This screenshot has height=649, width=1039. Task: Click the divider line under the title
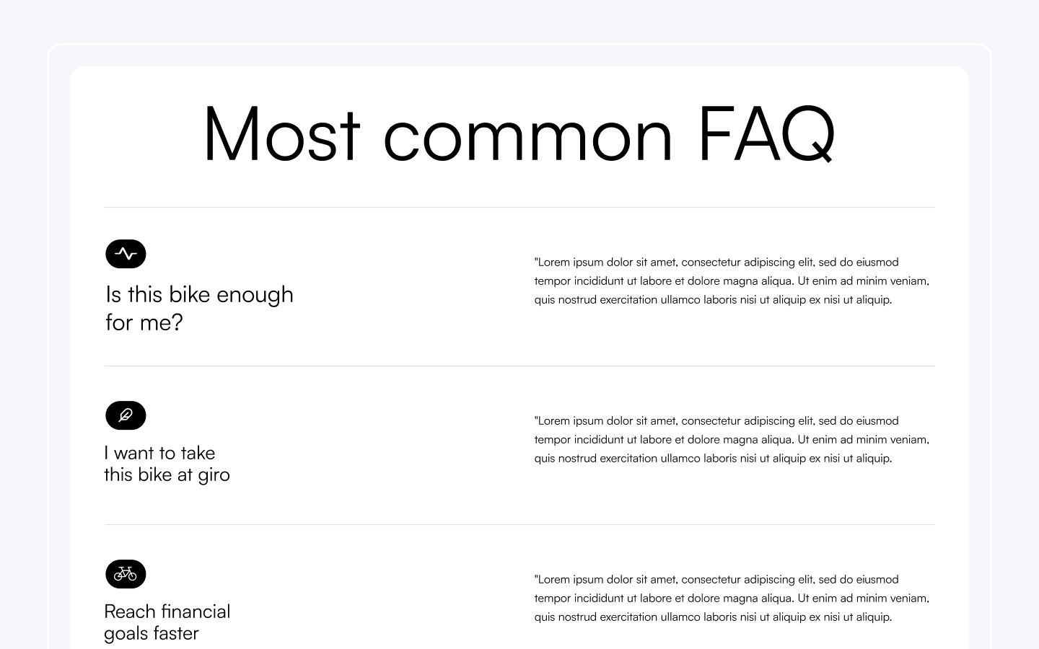(x=519, y=208)
